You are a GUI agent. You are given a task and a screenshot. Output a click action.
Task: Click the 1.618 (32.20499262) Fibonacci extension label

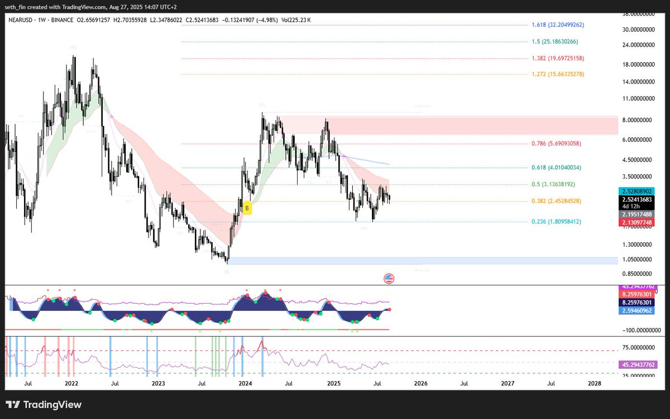point(557,25)
